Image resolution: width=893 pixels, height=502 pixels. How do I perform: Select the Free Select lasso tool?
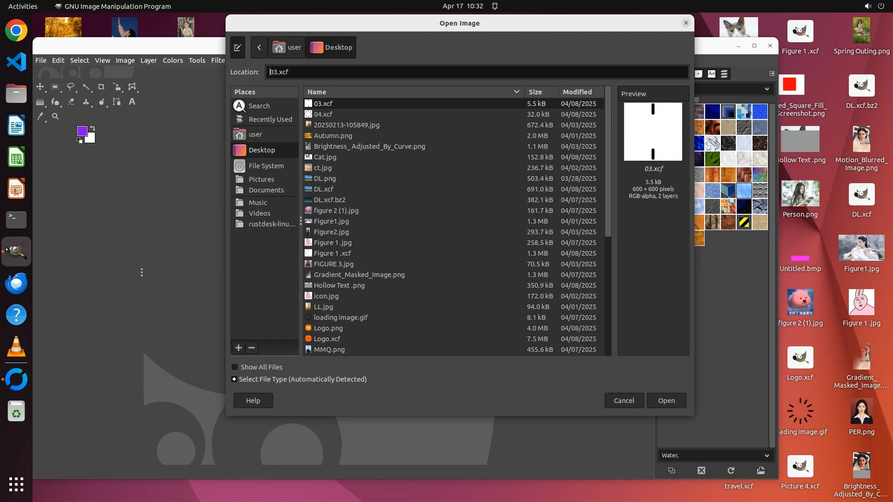click(x=71, y=87)
